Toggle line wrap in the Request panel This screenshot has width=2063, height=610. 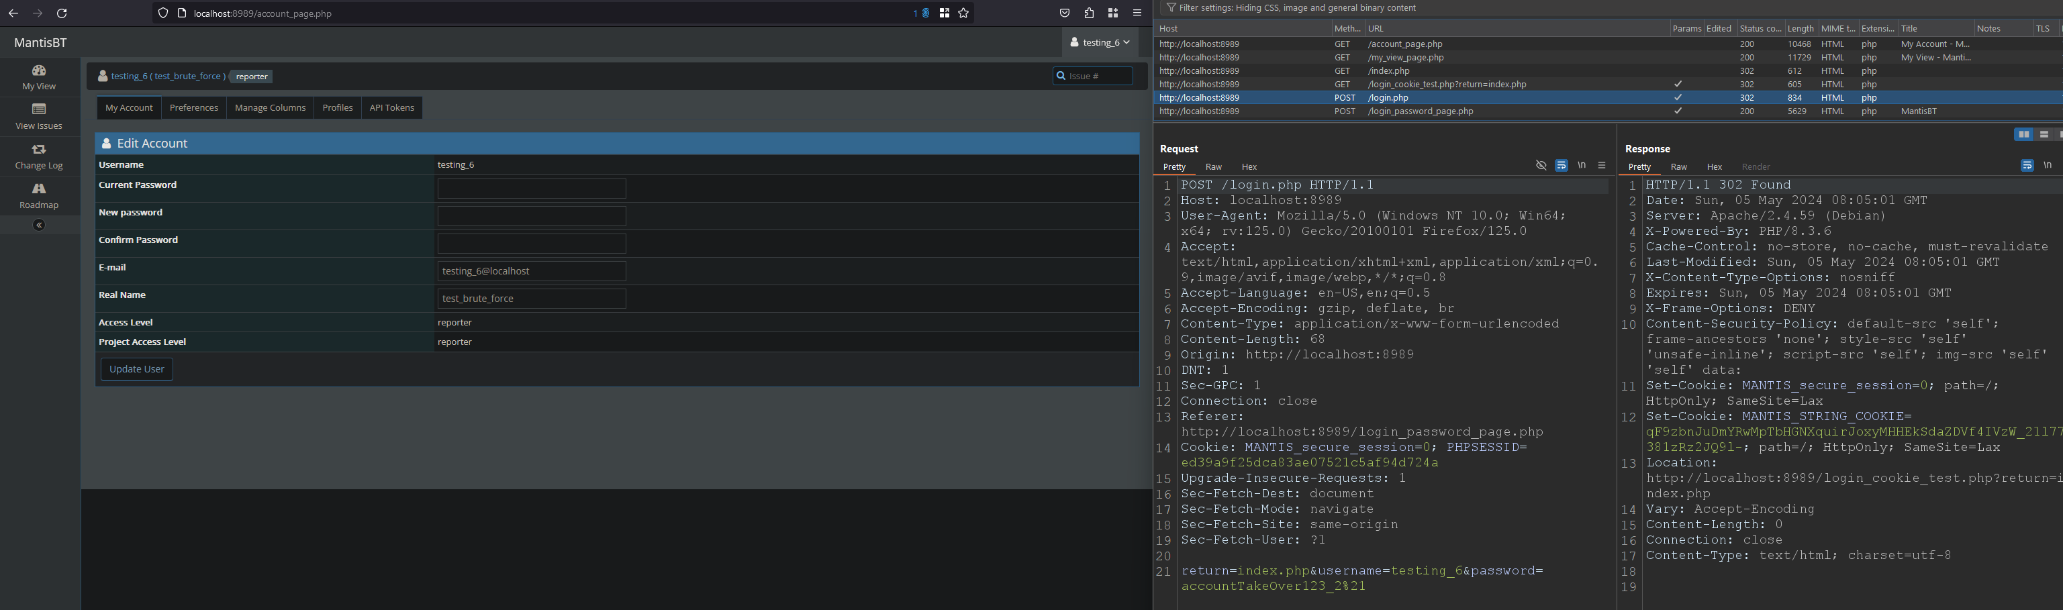coord(1561,166)
